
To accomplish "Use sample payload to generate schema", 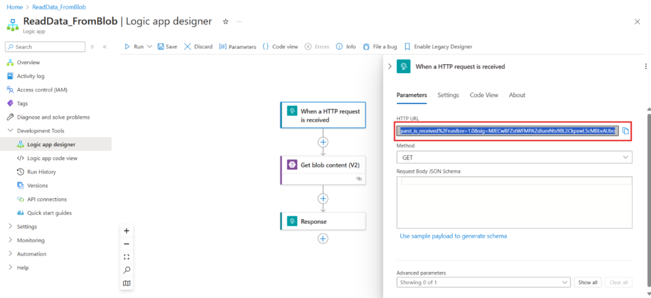I will 453,236.
